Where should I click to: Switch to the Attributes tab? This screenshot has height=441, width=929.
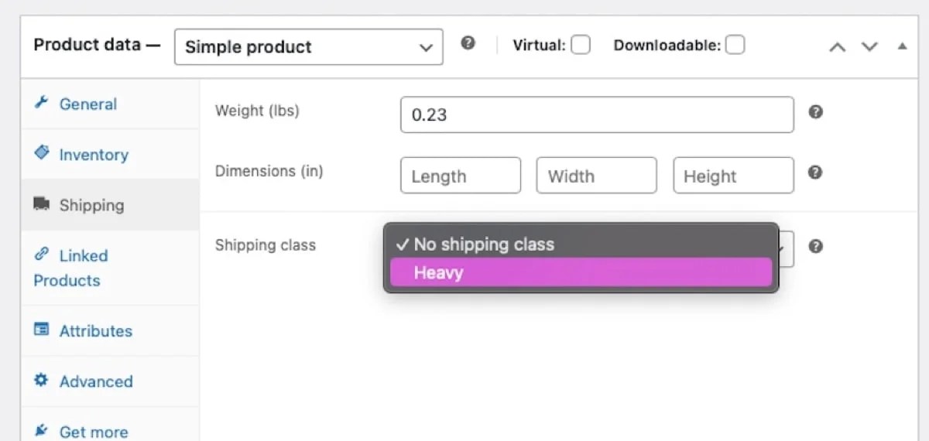[x=95, y=331]
